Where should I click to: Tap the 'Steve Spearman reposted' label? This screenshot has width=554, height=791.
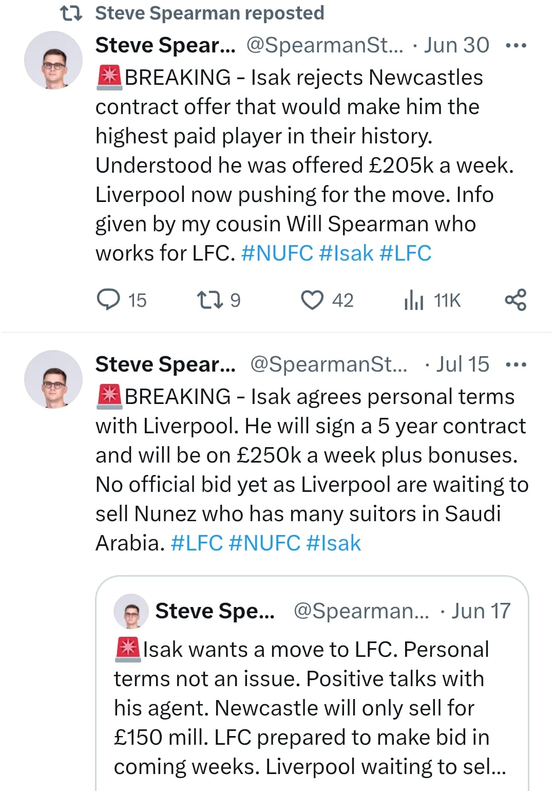tap(209, 13)
